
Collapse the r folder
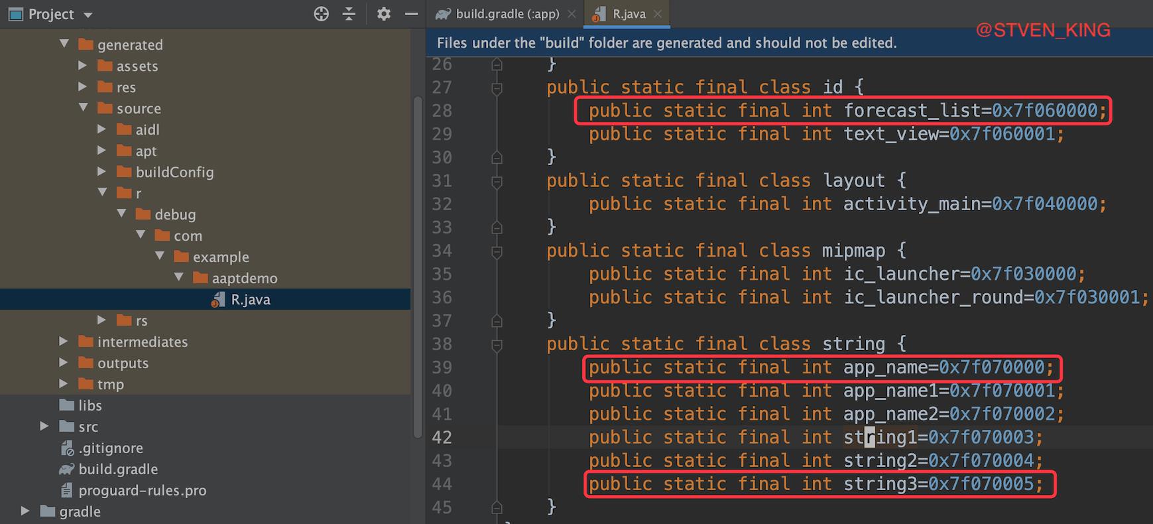[x=103, y=193]
